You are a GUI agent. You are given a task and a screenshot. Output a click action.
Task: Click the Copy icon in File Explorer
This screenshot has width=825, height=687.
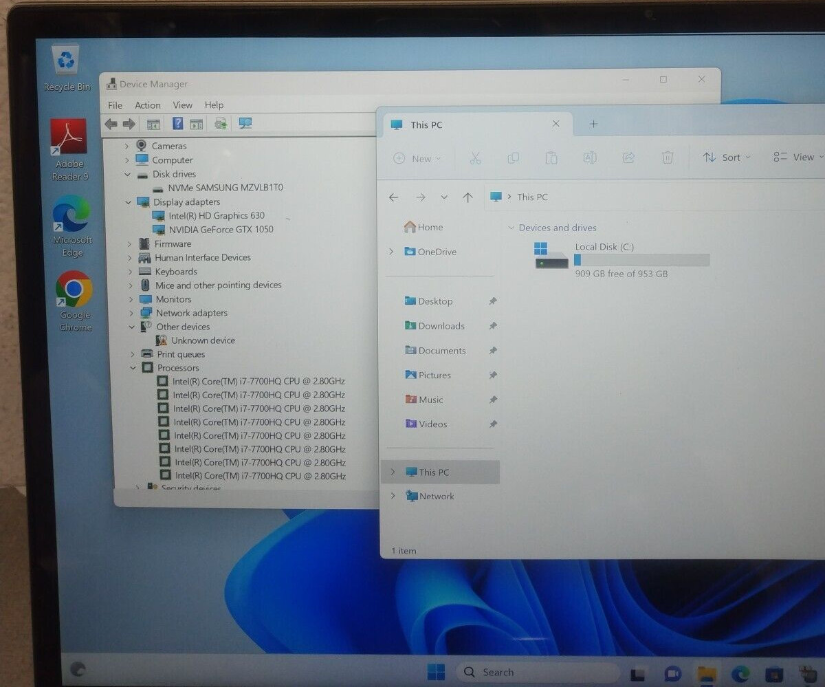tap(513, 158)
